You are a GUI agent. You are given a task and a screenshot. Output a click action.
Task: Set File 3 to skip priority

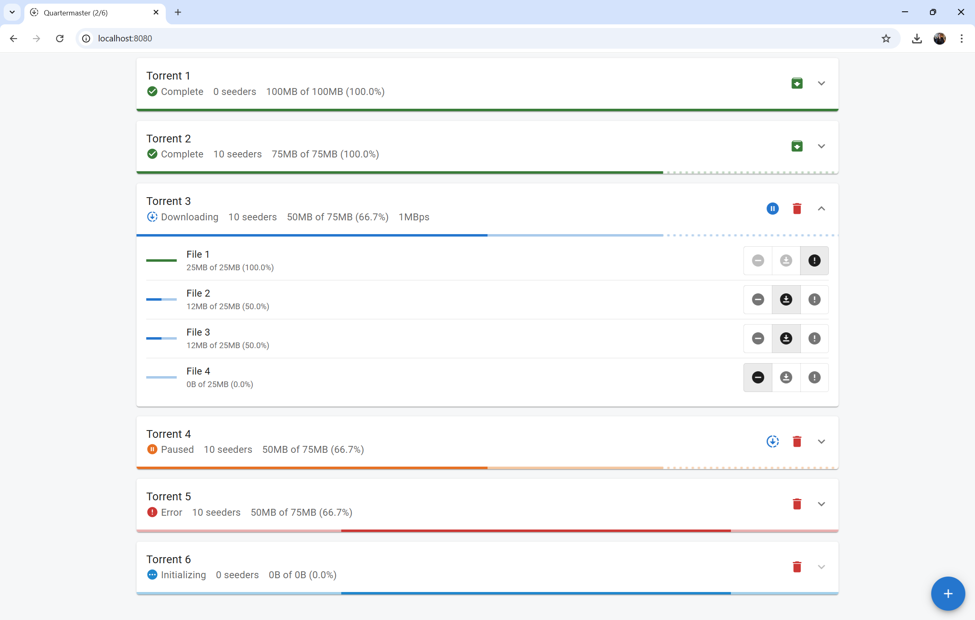tap(758, 338)
